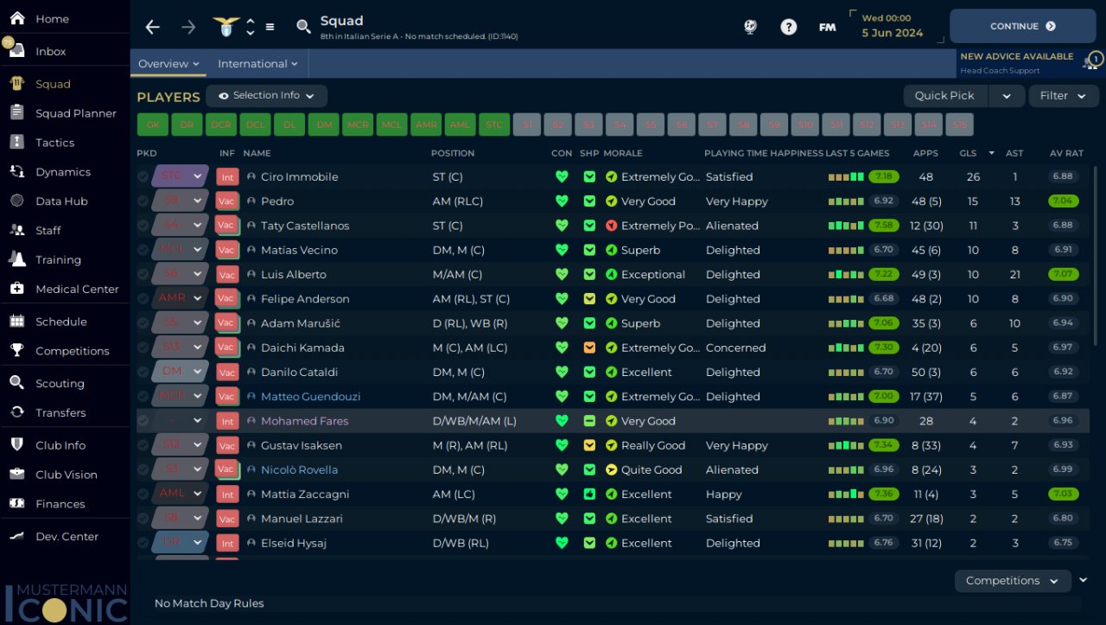Open the Overview tab menu
1106x625 pixels.
168,64
